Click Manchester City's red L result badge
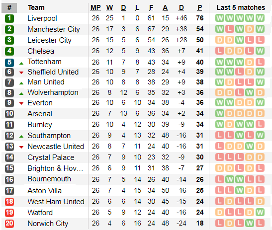This screenshot has height=230, width=272. pyautogui.click(x=230, y=29)
